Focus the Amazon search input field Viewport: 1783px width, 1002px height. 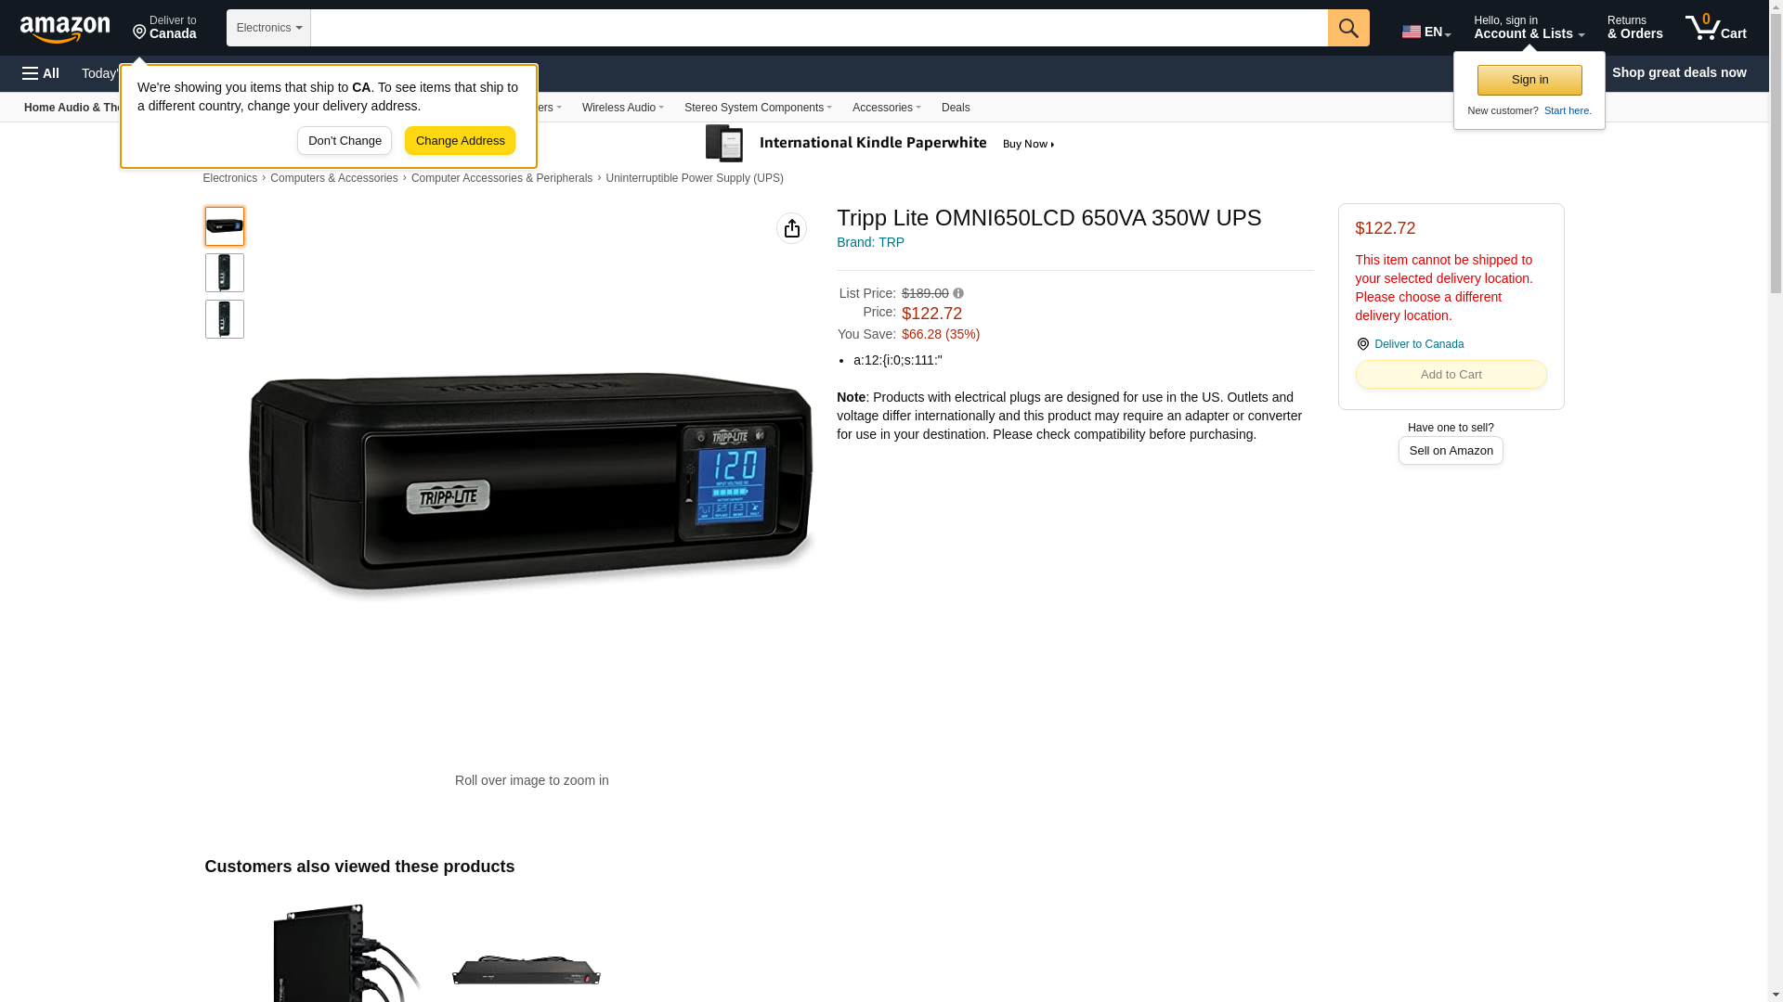819,28
